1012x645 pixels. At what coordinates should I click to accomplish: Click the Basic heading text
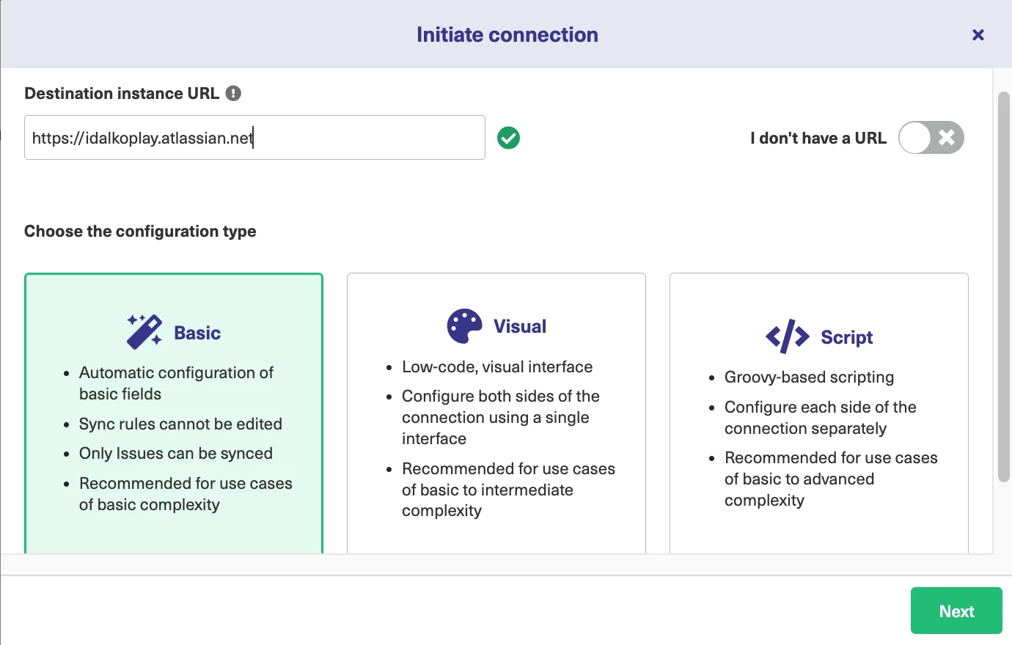tap(197, 333)
